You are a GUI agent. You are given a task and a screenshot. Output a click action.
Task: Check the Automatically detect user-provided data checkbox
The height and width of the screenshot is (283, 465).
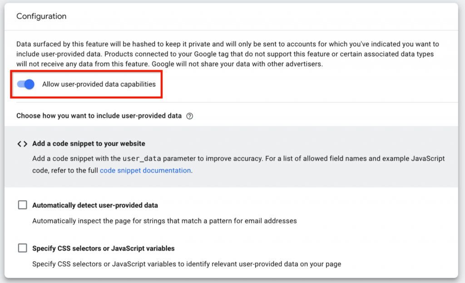click(x=23, y=205)
